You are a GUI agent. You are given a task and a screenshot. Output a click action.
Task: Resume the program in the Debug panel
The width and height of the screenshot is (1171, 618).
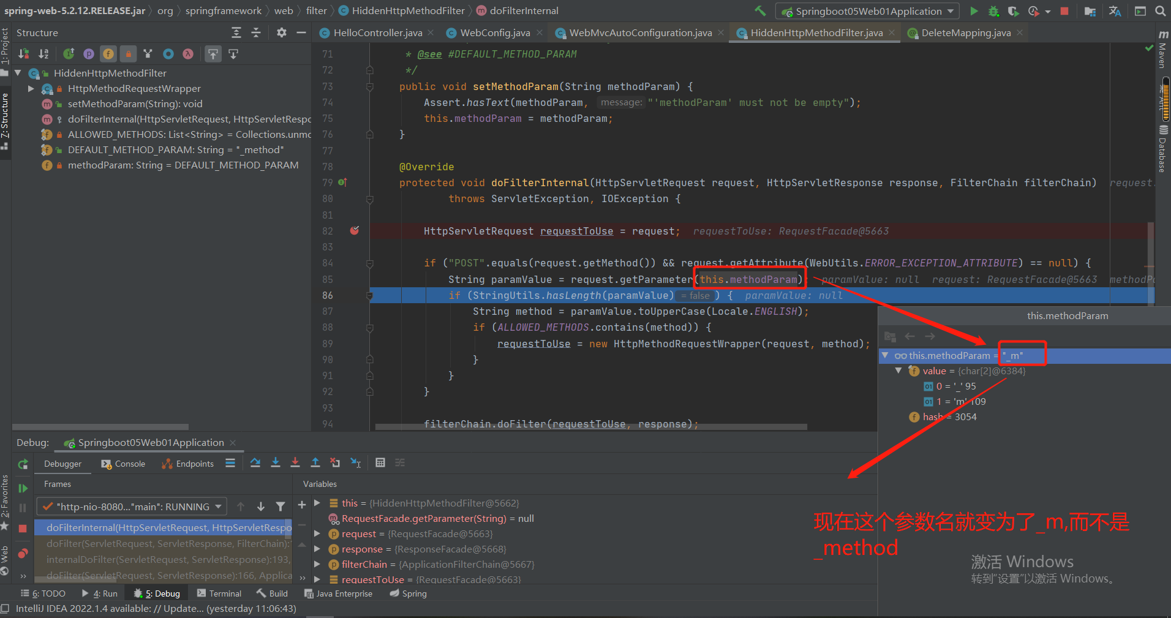(x=23, y=488)
